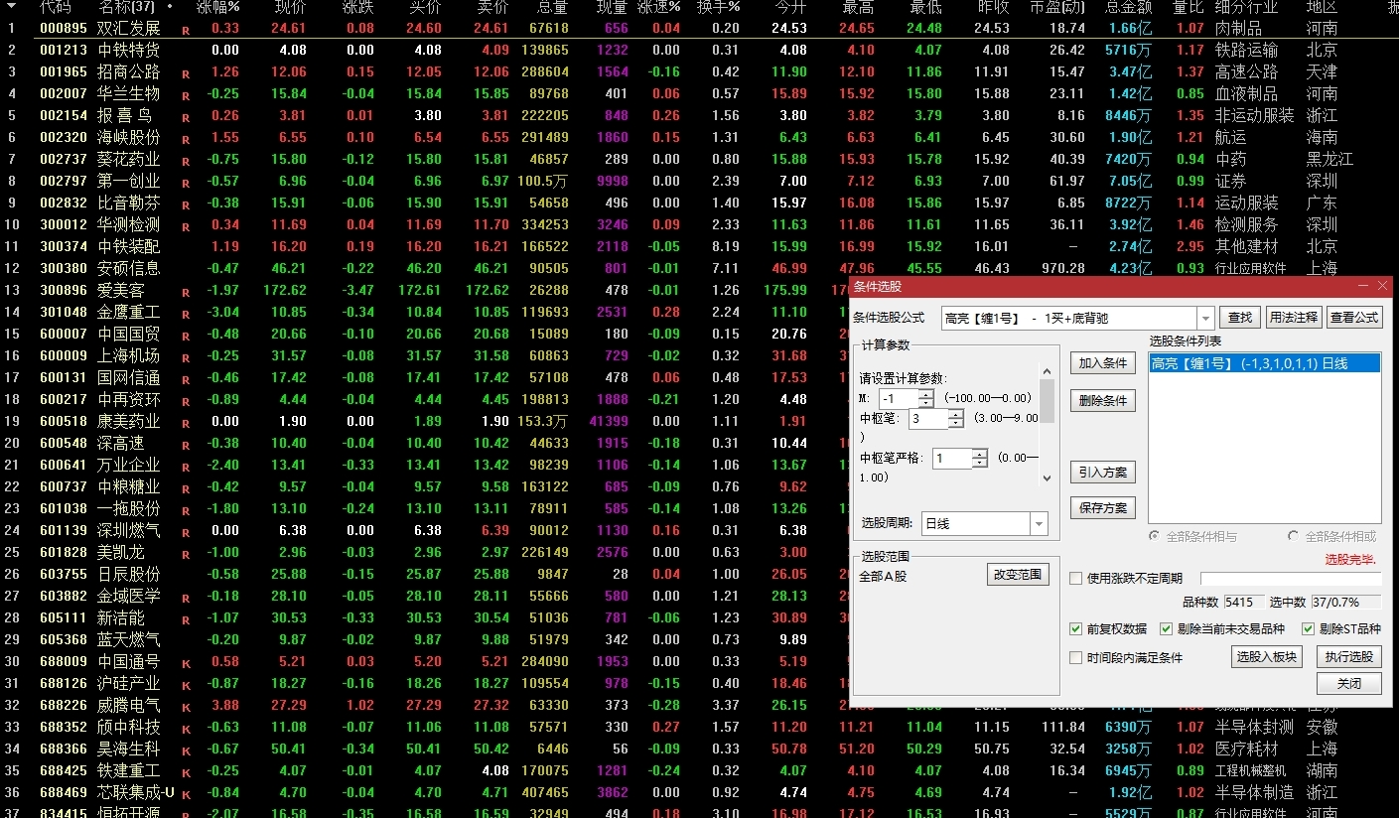Click the K marker beside 中国通号

[x=186, y=663]
